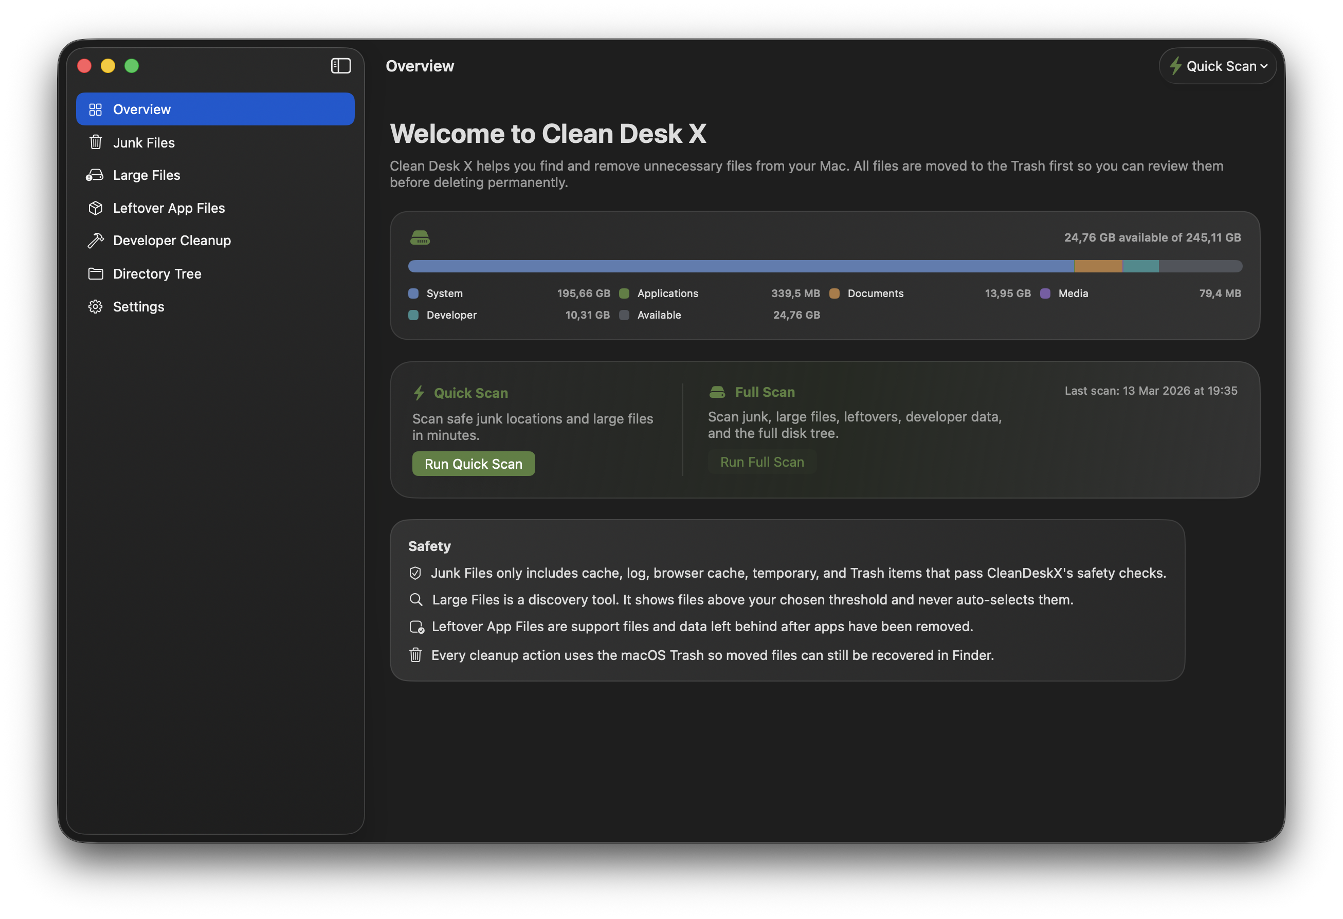Click the Settings gear icon
The width and height of the screenshot is (1343, 919).
tap(95, 307)
